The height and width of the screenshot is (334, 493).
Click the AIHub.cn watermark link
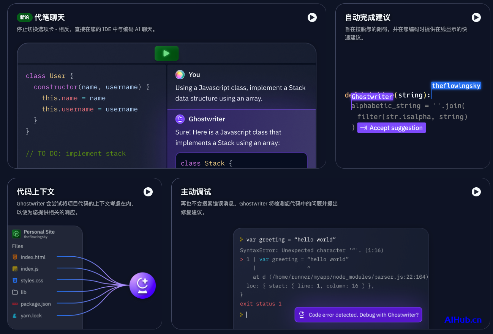tap(463, 320)
